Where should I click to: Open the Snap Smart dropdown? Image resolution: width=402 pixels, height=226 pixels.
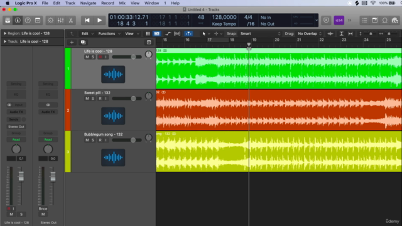point(260,33)
